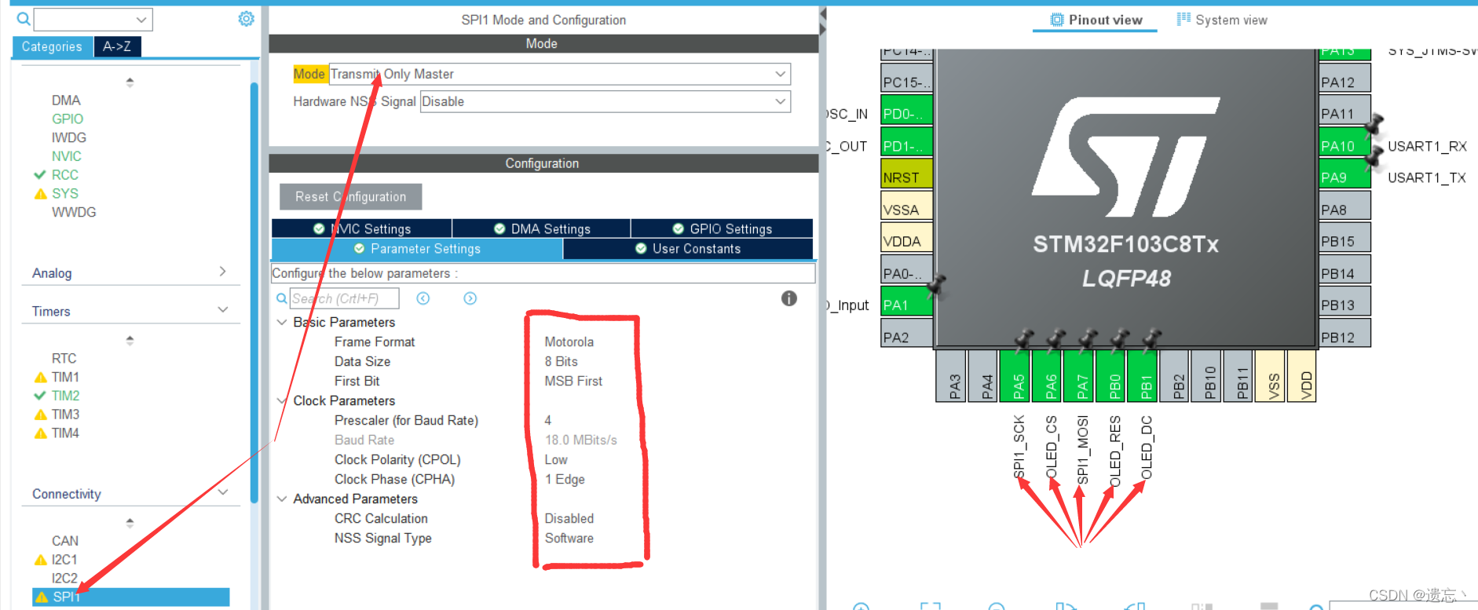This screenshot has width=1478, height=610.
Task: Open the category search combo box
Action: 93,19
